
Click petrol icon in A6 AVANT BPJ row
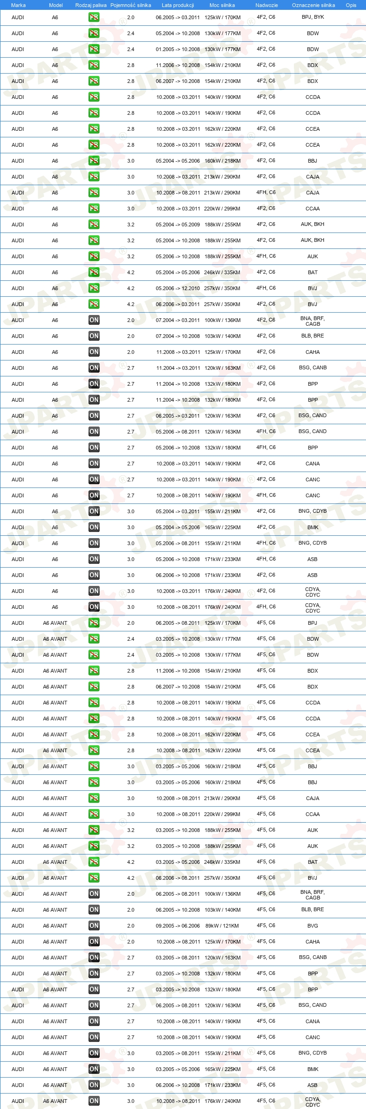tap(94, 623)
